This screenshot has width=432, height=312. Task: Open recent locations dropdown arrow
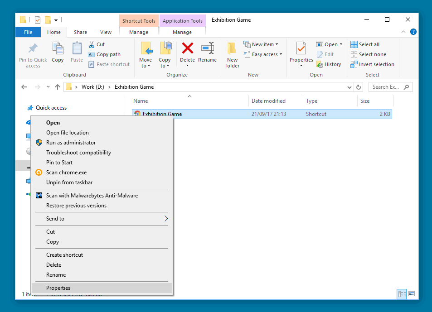tap(48, 87)
